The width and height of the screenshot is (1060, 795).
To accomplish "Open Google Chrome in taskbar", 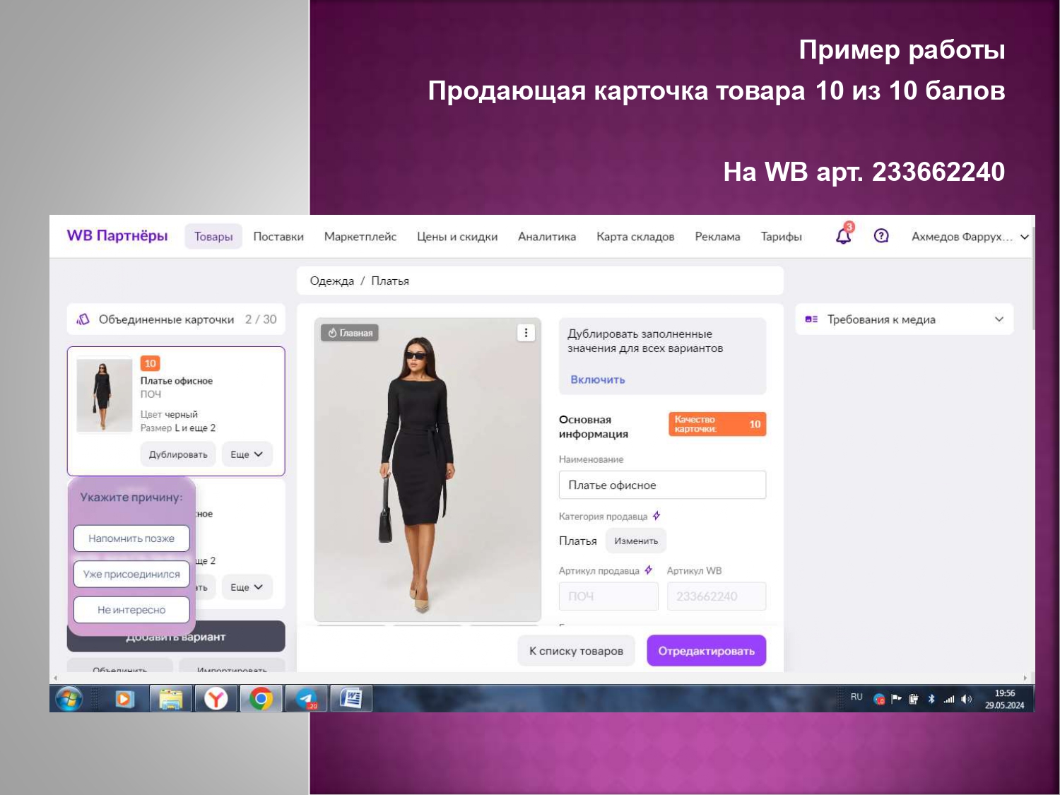I will click(x=261, y=699).
